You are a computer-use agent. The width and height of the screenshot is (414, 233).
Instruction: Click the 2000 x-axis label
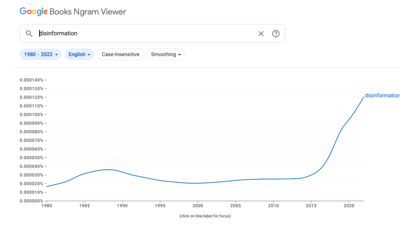point(198,206)
